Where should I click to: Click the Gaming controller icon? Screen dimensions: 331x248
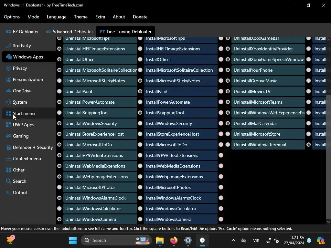(x=8, y=136)
